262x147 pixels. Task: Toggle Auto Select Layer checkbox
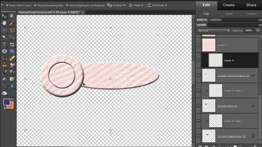pos(7,5)
